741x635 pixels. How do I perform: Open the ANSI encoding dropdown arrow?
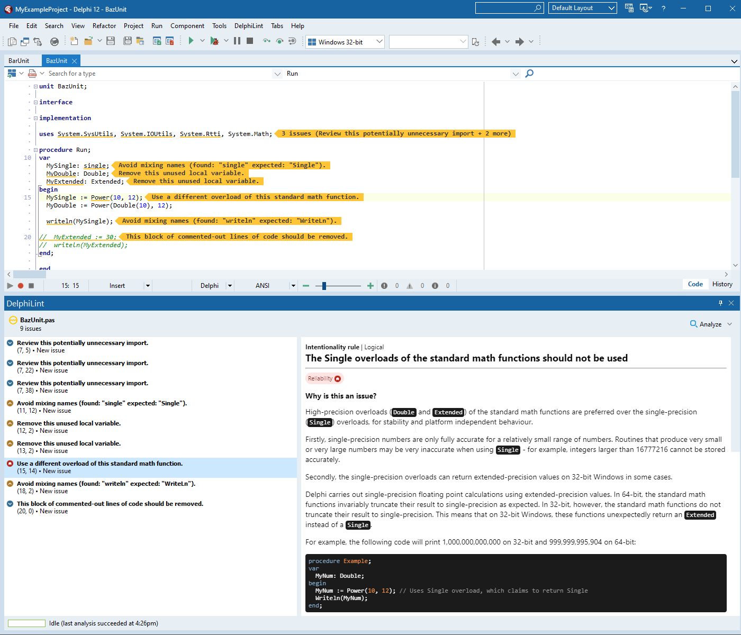point(293,286)
